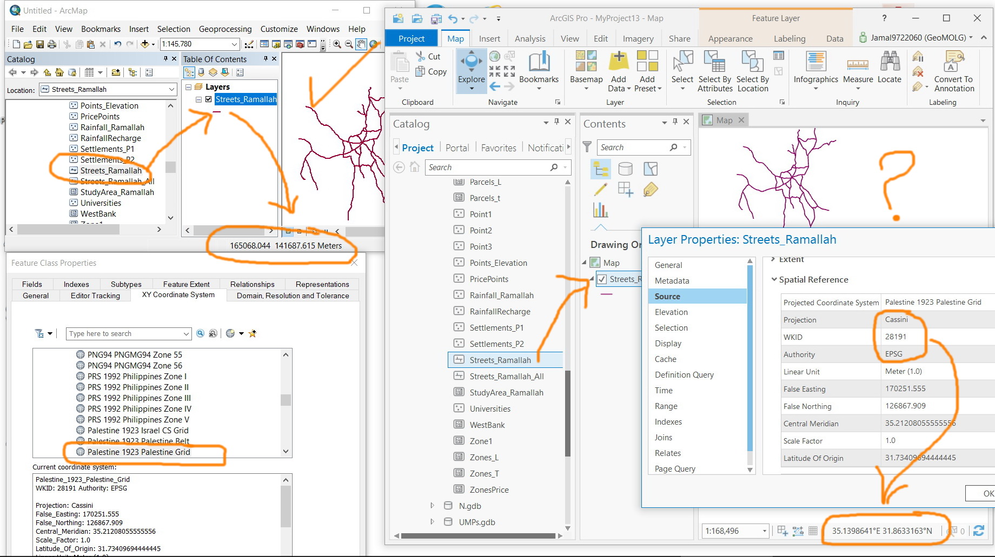The image size is (995, 557).
Task: Open the Customize menu in ArcMap
Action: click(279, 29)
